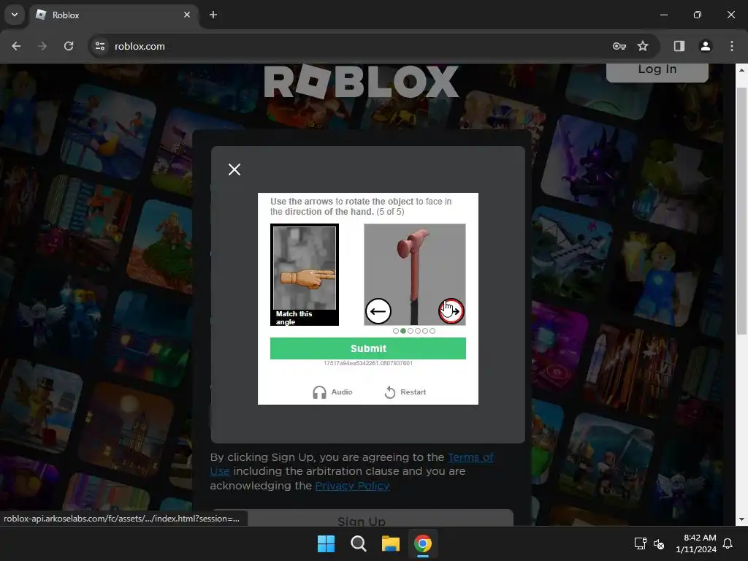
Task: Rotate the hammer right with the right arrow
Action: (x=451, y=311)
